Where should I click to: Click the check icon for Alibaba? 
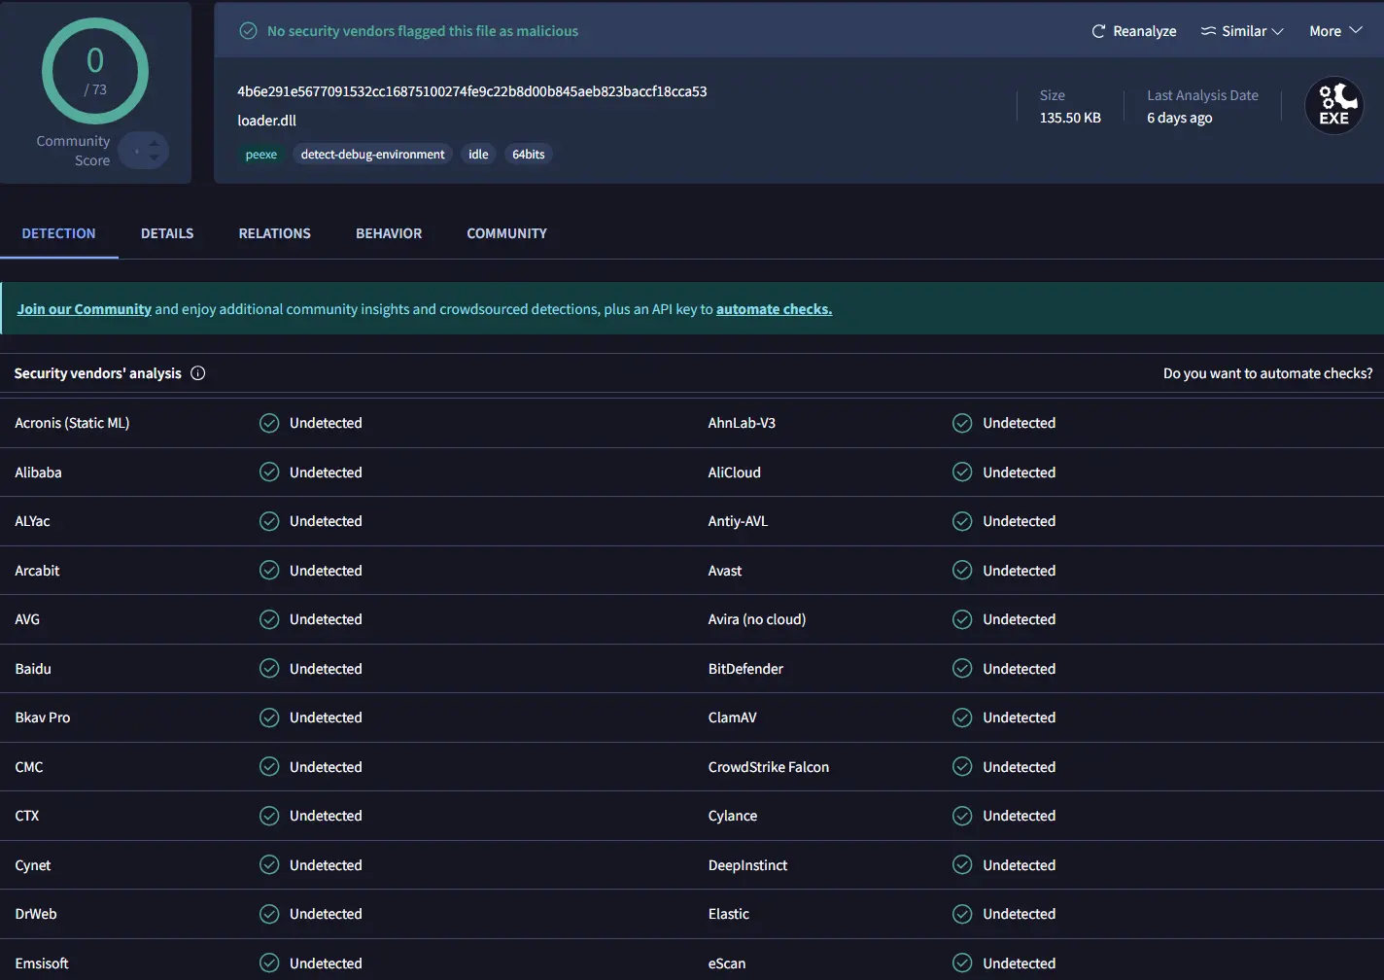pyautogui.click(x=269, y=472)
